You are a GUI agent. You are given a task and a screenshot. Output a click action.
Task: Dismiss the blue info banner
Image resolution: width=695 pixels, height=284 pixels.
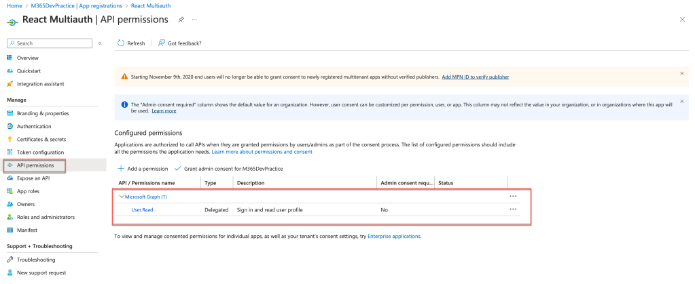pyautogui.click(x=681, y=101)
